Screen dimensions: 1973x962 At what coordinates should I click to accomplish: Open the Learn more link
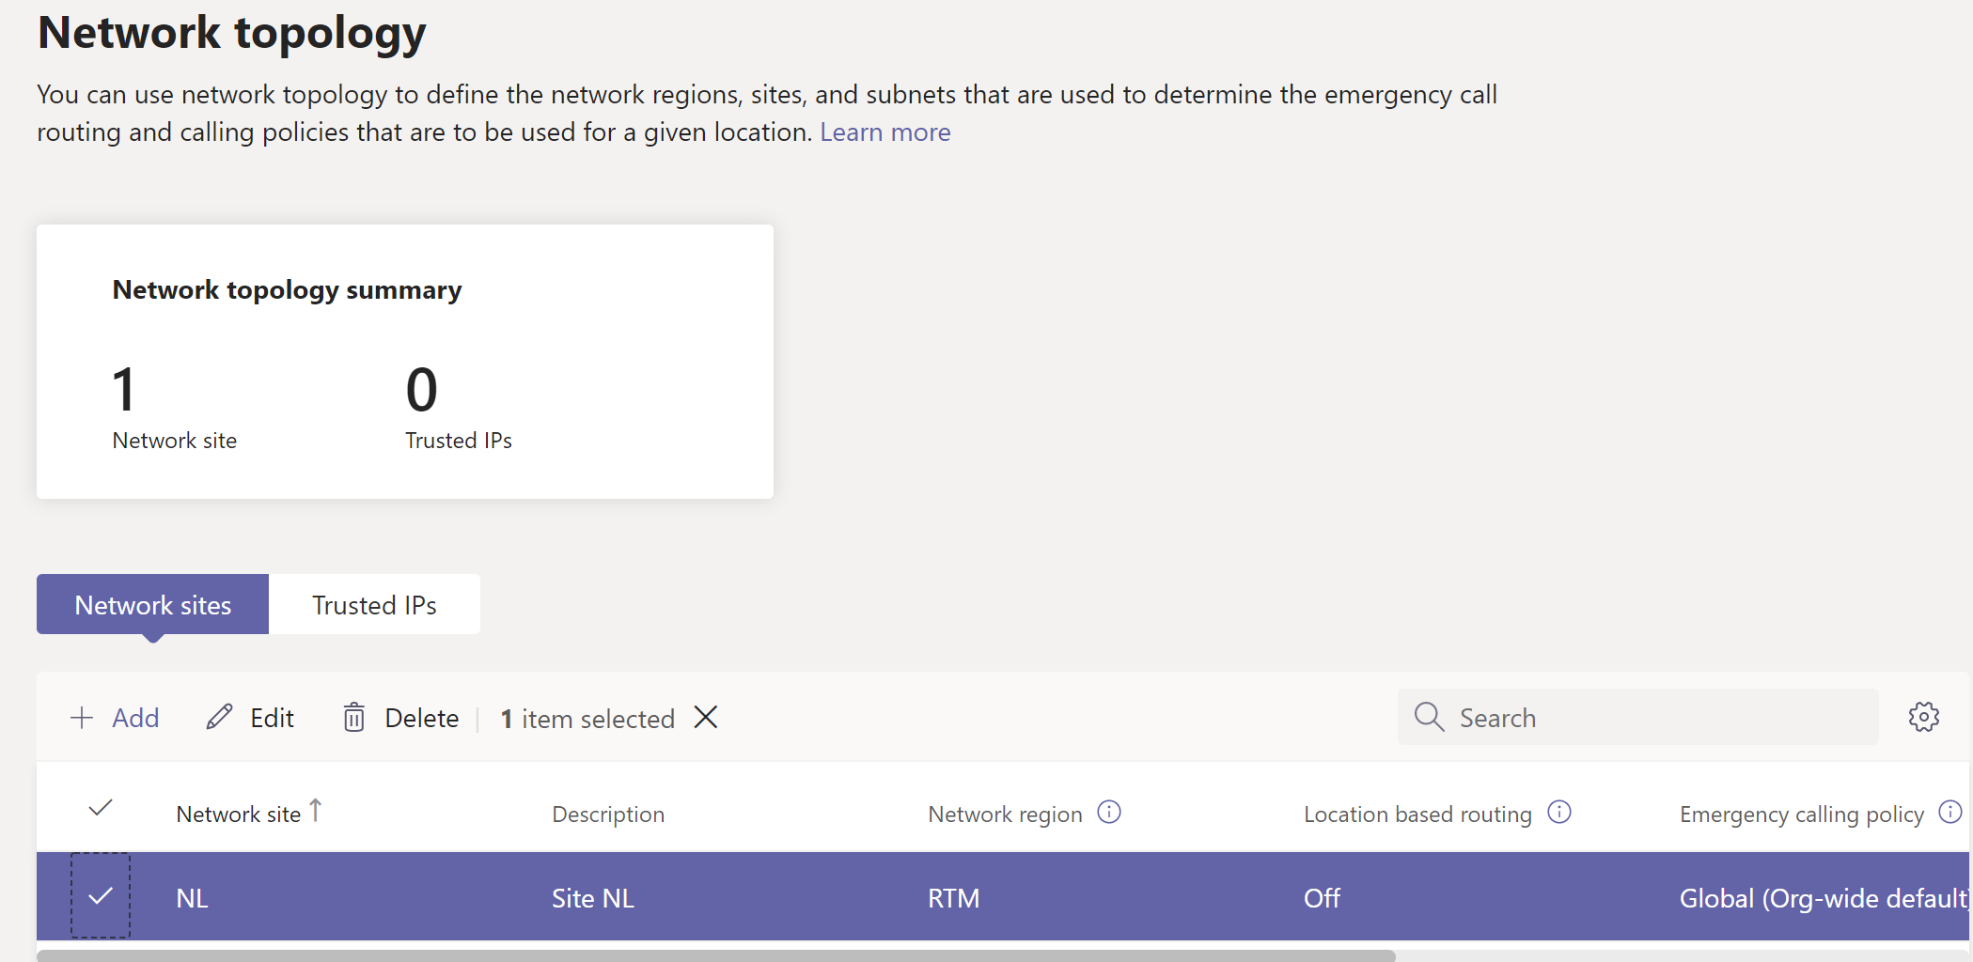coord(885,132)
